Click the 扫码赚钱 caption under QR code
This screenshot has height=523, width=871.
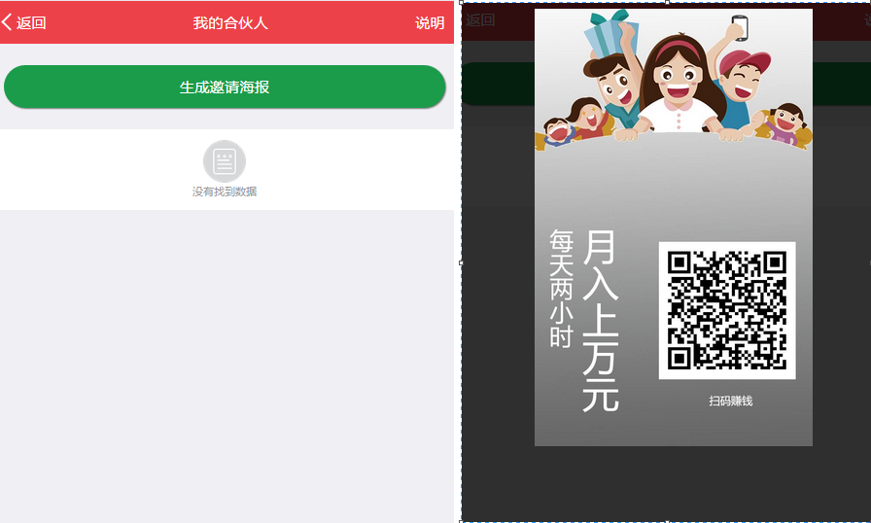pyautogui.click(x=730, y=401)
